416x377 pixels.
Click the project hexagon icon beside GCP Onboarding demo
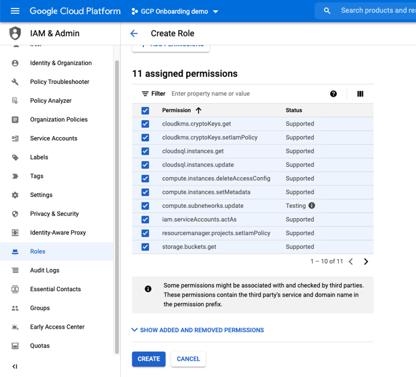click(x=134, y=11)
